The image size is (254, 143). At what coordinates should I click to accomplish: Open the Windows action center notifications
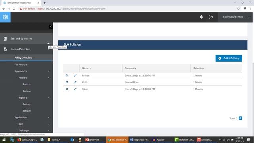click(x=249, y=140)
